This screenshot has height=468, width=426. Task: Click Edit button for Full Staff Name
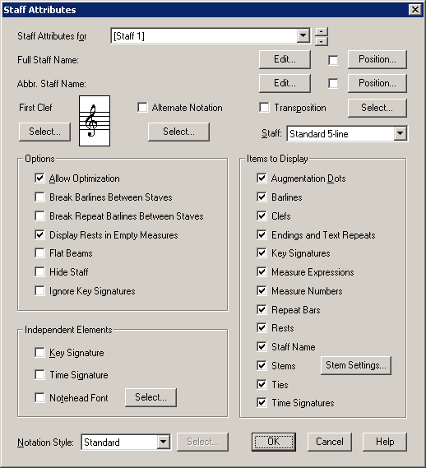[285, 59]
